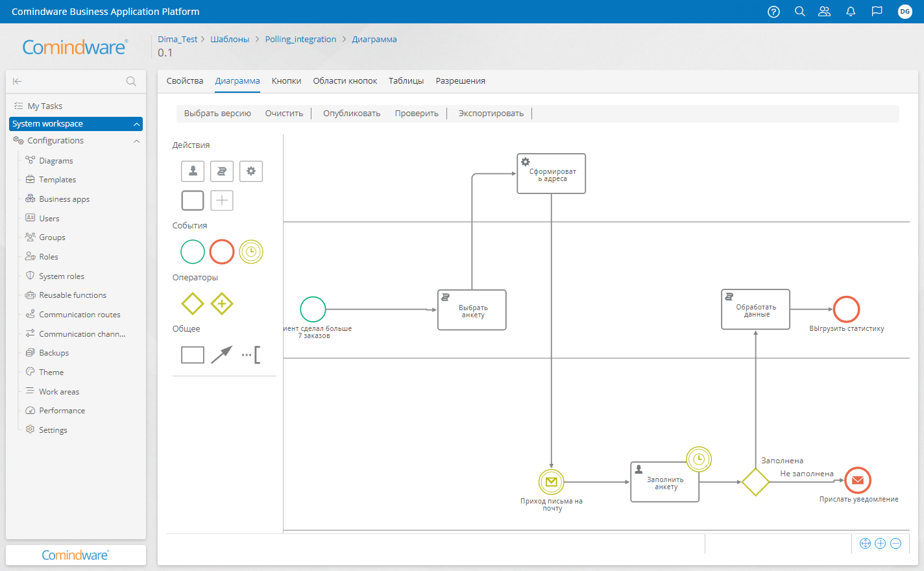Open Settings in the sidebar

pos(53,430)
